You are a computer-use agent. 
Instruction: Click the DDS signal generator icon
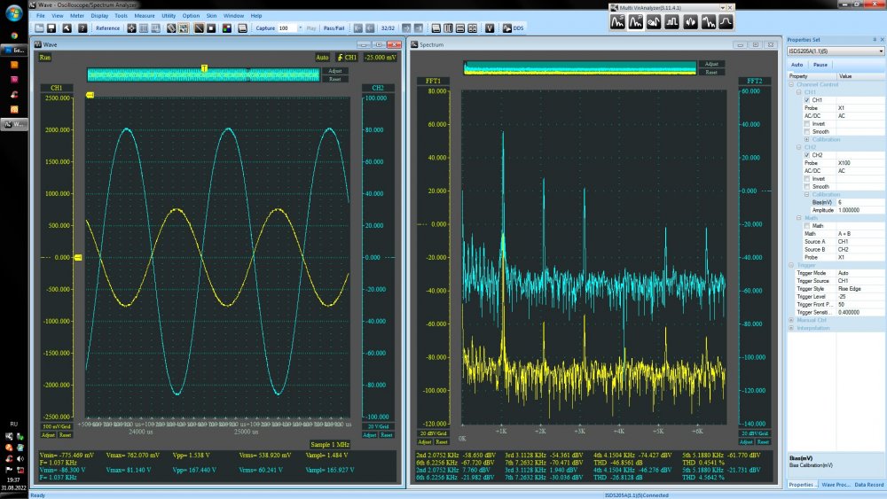coord(506,28)
